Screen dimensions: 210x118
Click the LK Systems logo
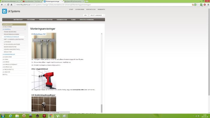tap(11, 11)
